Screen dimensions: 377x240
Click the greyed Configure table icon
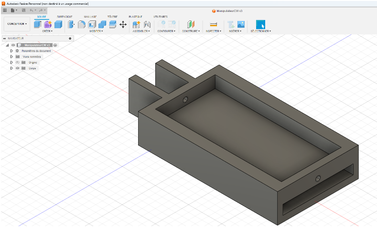tap(172, 24)
